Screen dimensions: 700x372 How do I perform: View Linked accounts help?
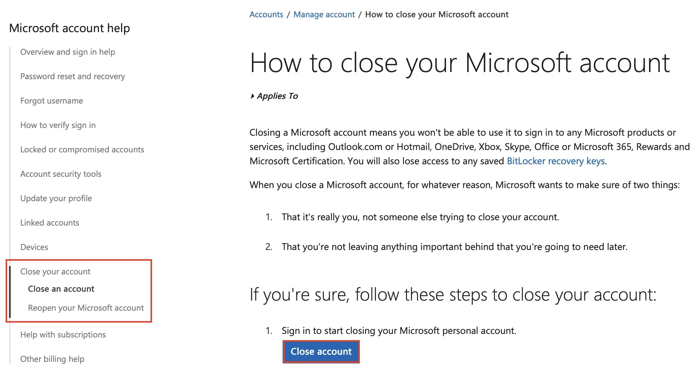click(50, 223)
